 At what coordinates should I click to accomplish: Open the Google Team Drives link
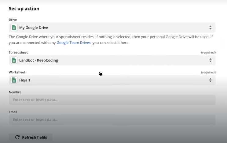[74, 43]
